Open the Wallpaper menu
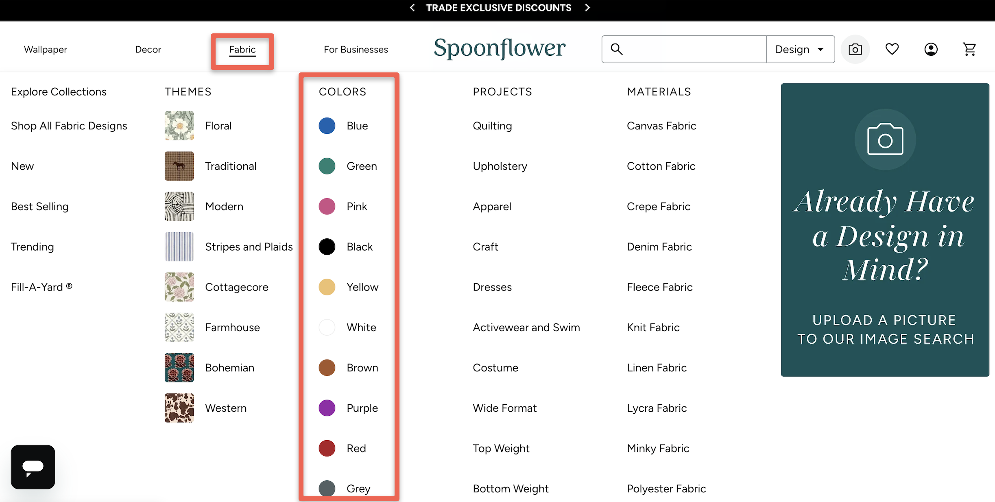995x502 pixels. point(46,49)
